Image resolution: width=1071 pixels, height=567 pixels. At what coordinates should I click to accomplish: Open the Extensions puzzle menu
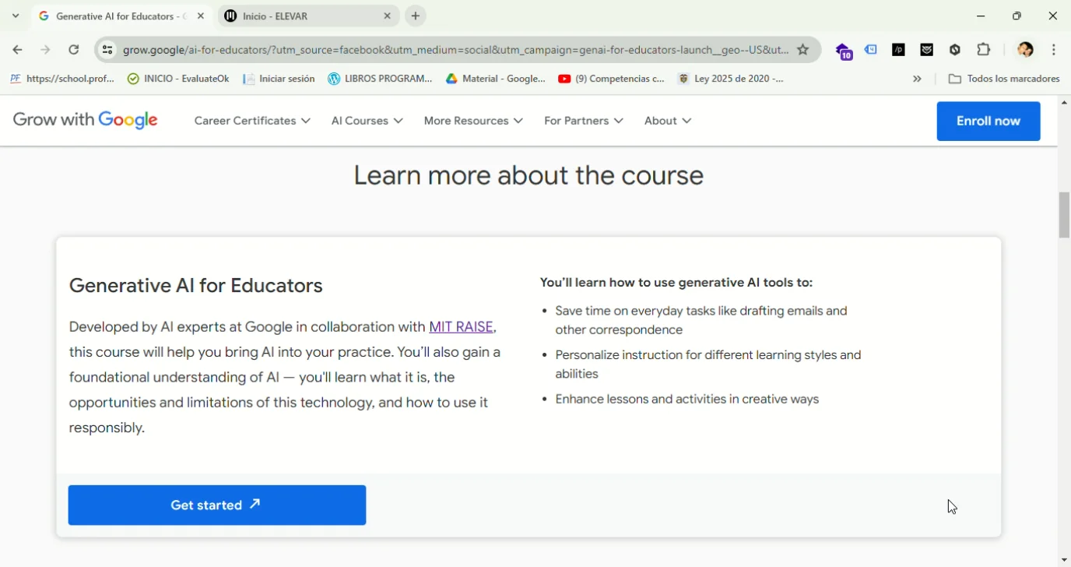984,50
